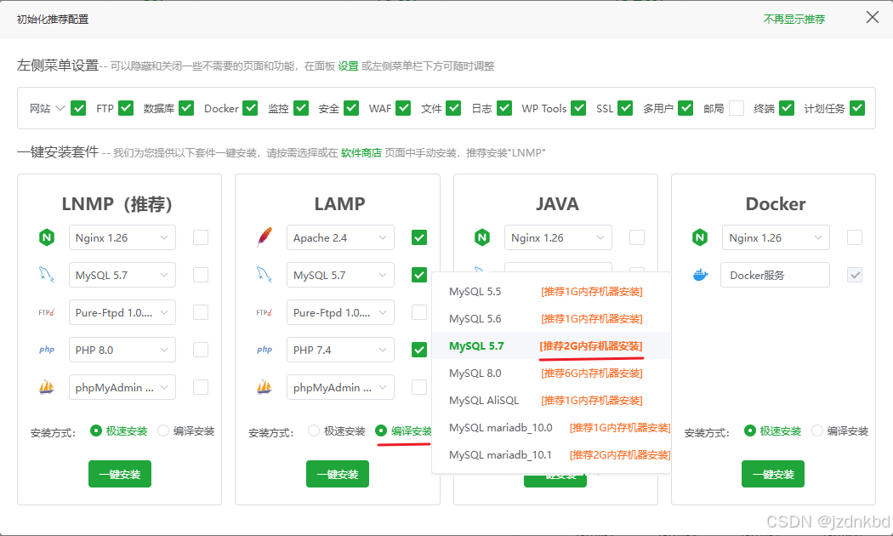The width and height of the screenshot is (893, 536).
Task: Click the FTP icon in LNMP panel
Action: 47,312
